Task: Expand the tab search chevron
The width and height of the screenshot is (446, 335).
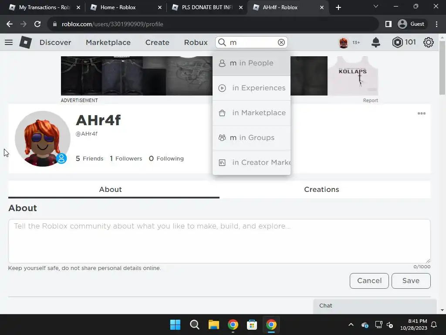Action: click(376, 6)
